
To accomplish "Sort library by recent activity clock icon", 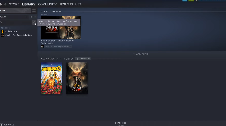I will pyautogui.click(x=31, y=17).
